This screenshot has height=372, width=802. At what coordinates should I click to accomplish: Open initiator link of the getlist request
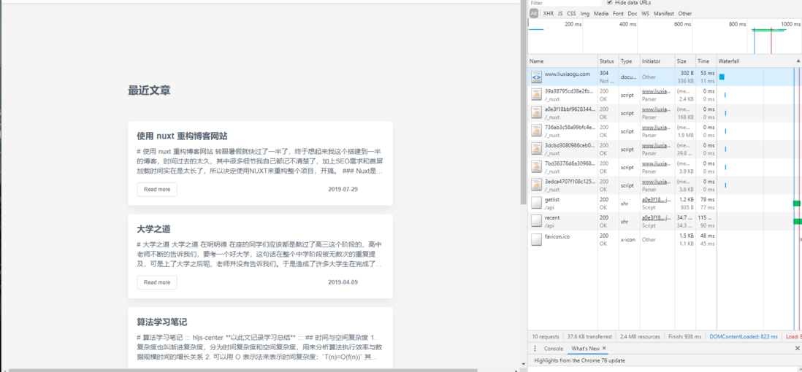pos(656,199)
